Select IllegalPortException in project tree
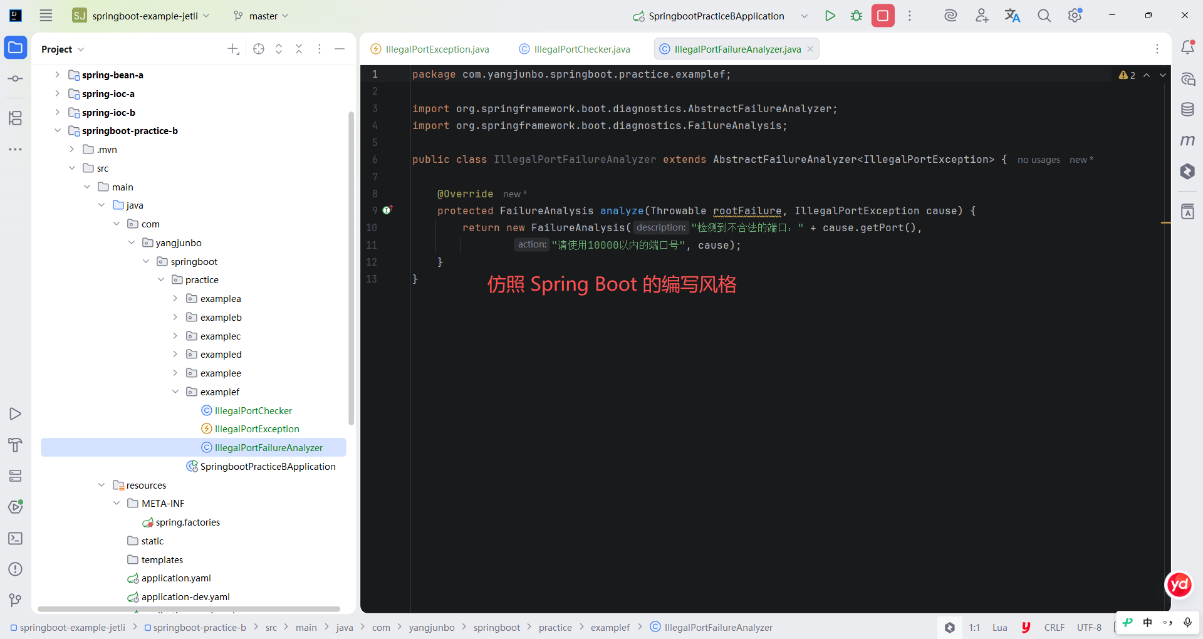 point(257,429)
